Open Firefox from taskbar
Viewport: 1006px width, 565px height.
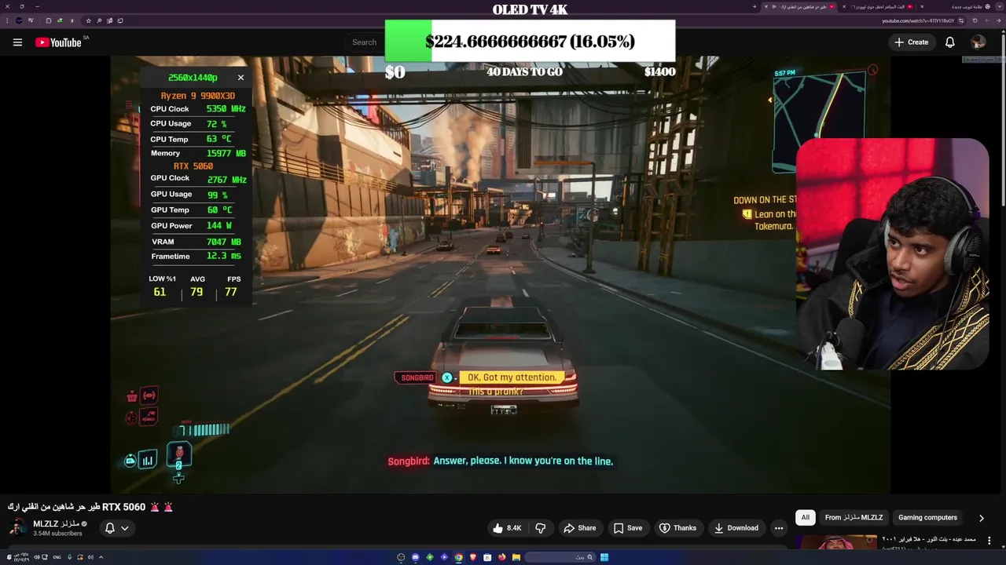tap(501, 557)
